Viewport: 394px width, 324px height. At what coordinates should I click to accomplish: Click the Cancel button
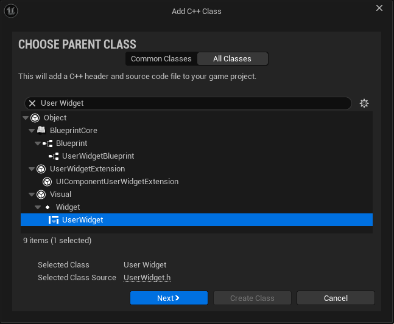(336, 298)
